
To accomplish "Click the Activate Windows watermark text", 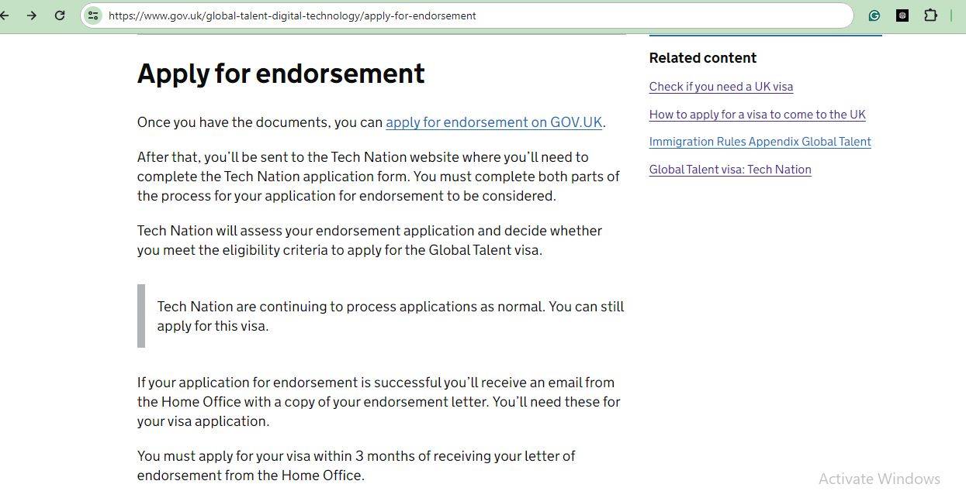I will 879,479.
